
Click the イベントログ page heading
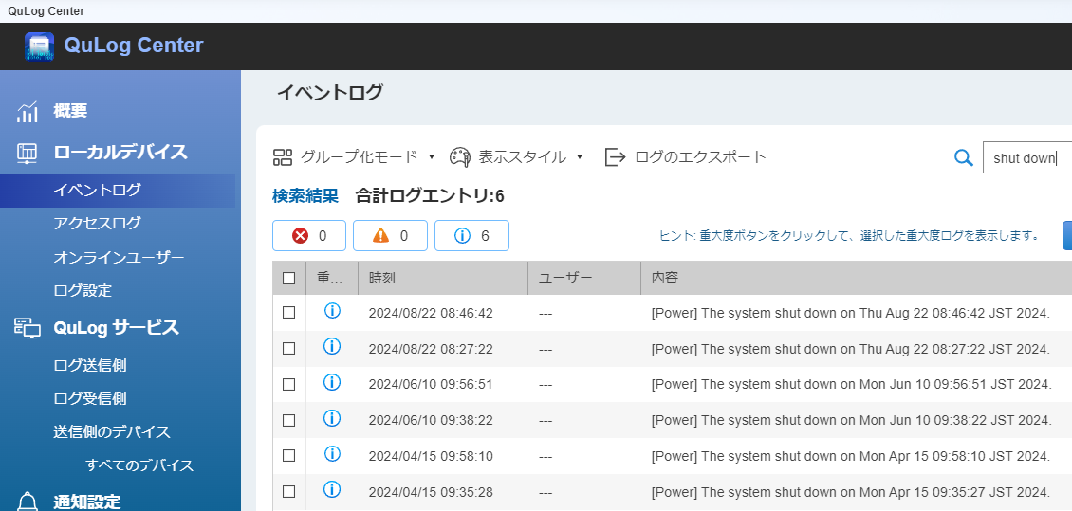pyautogui.click(x=330, y=93)
